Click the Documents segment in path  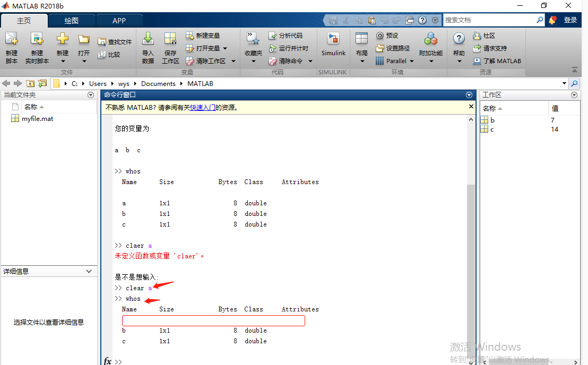pos(158,84)
